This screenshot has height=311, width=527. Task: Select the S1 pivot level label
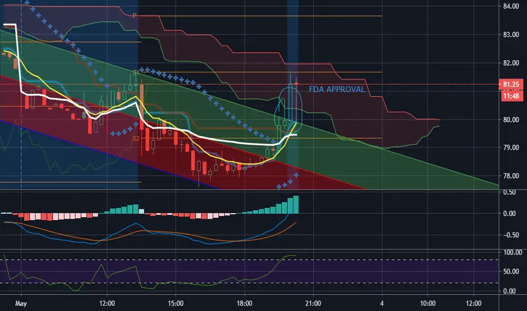click(136, 72)
